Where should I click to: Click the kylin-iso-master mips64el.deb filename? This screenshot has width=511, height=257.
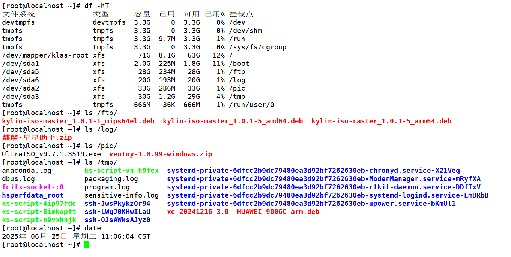(78, 121)
